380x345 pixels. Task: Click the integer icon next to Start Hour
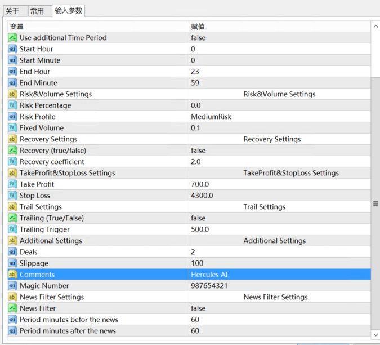pos(12,49)
